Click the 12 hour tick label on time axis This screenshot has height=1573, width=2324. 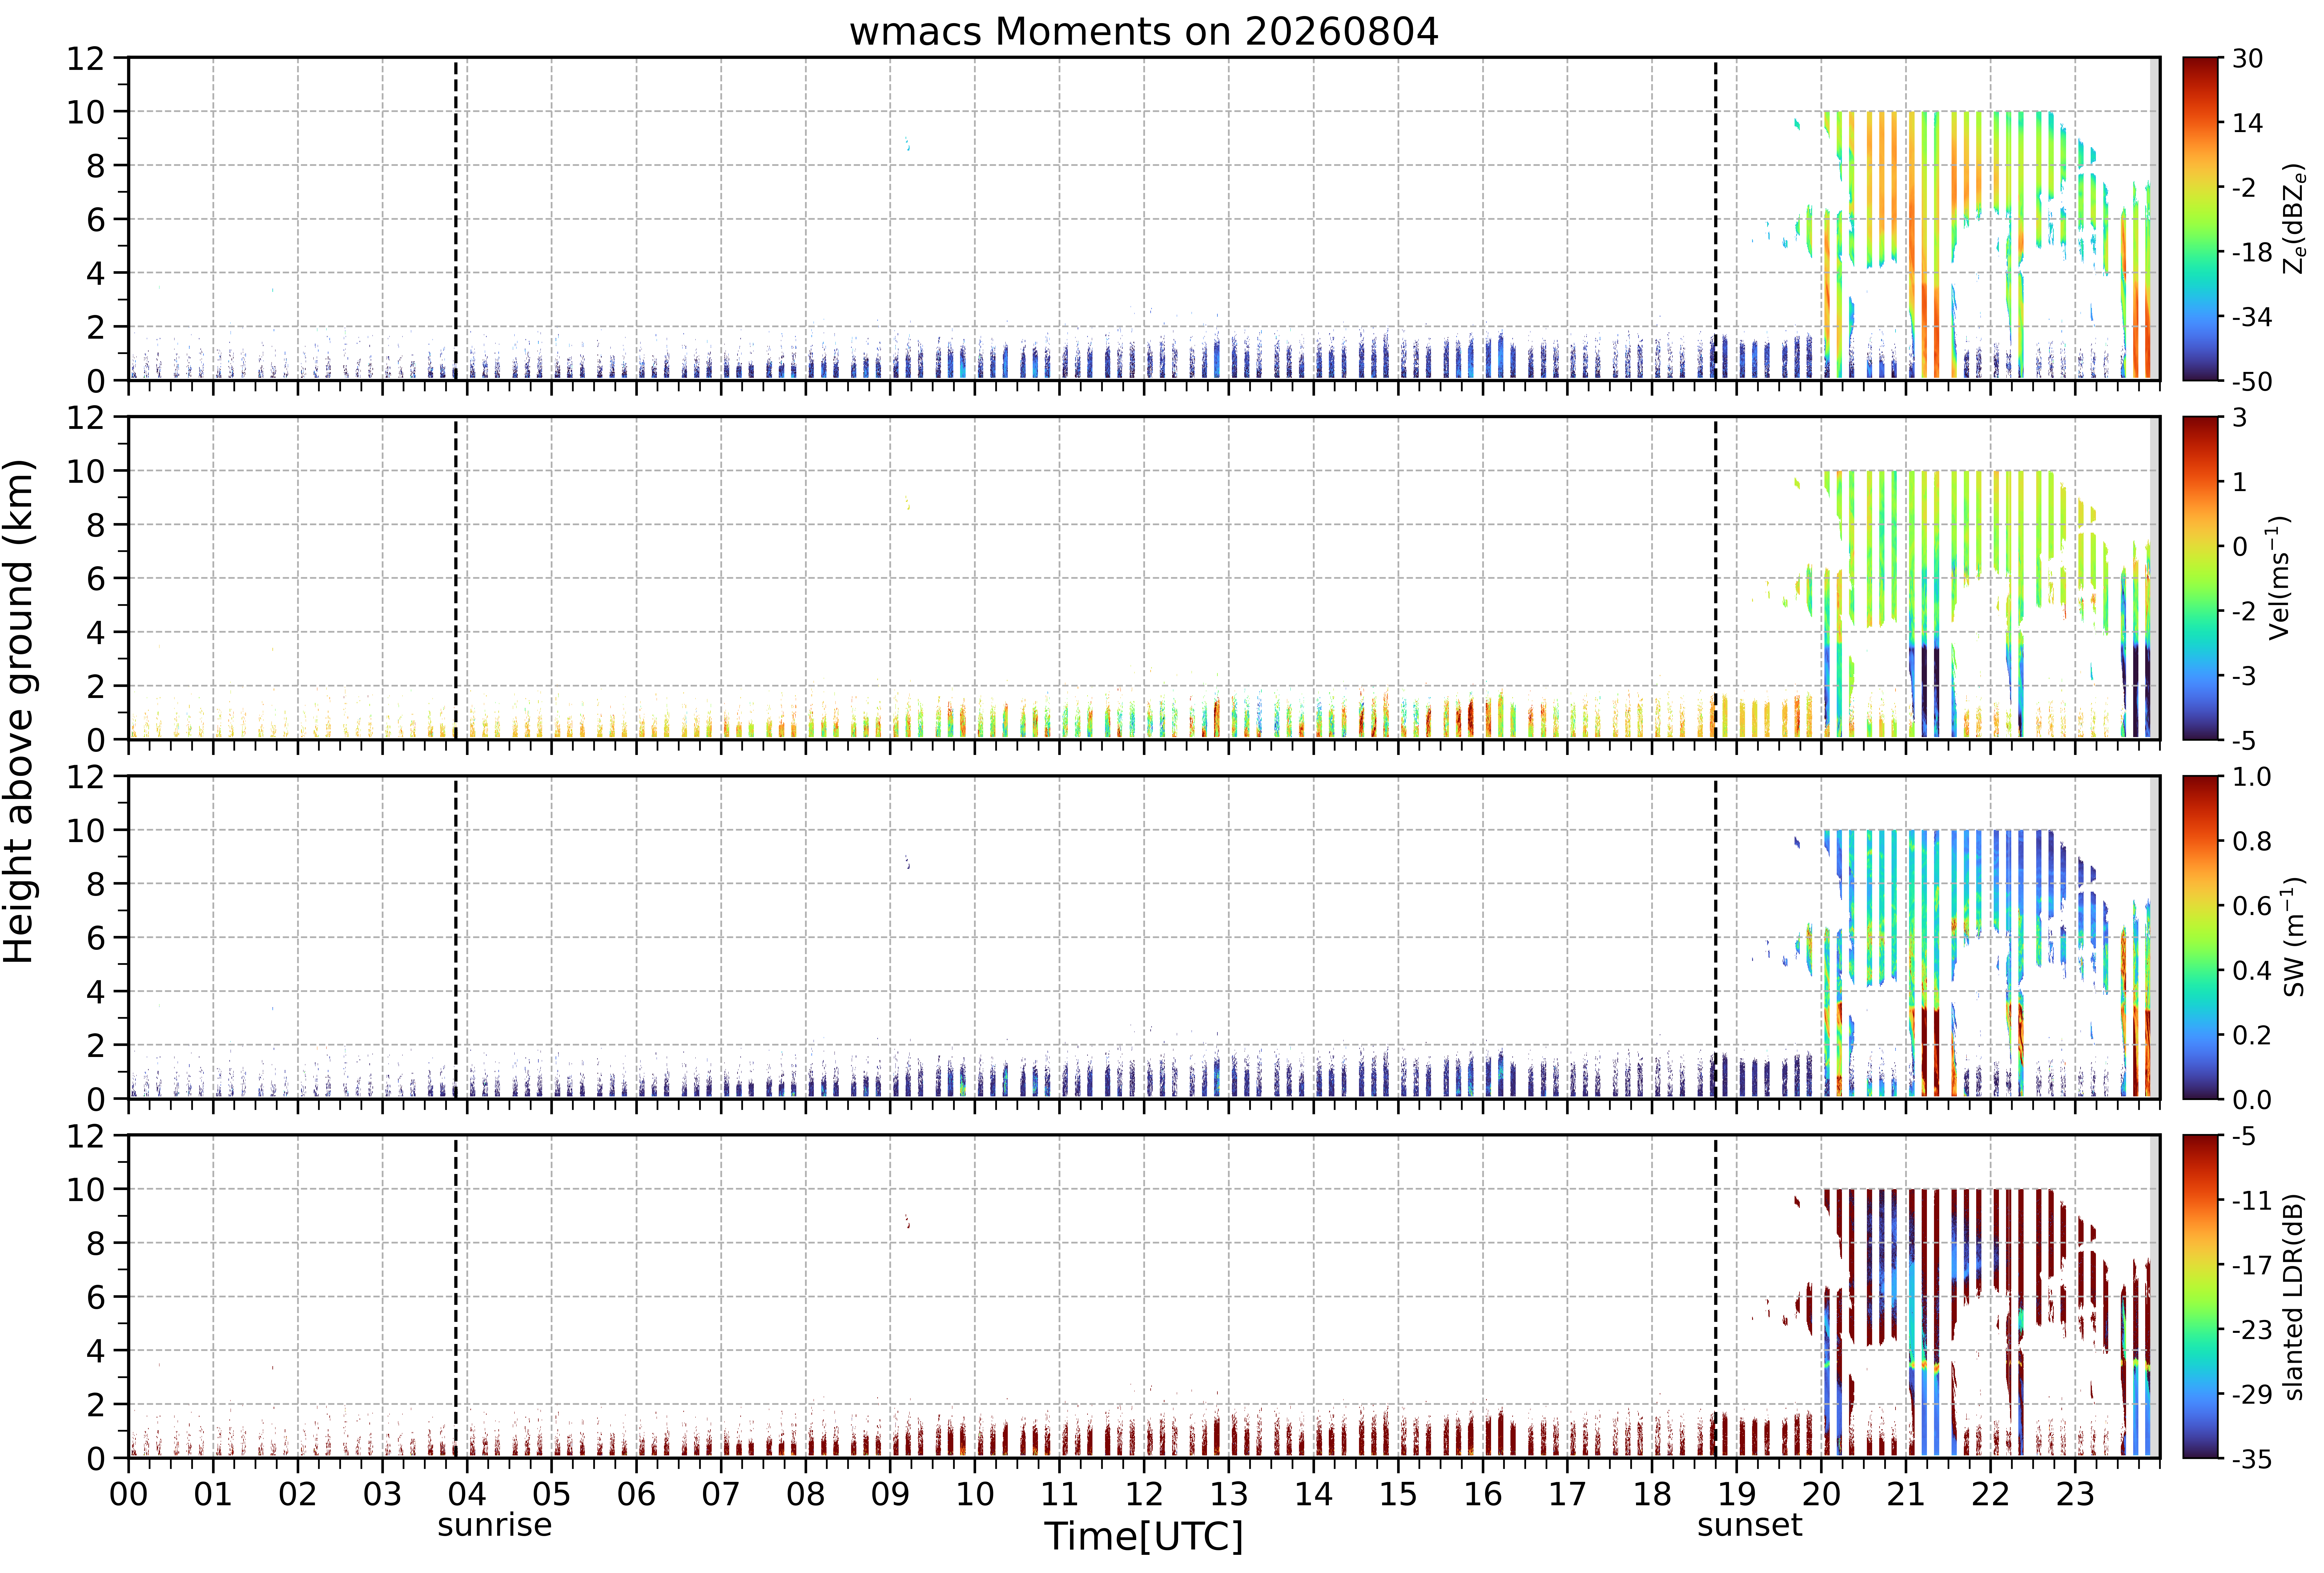pos(1144,1494)
